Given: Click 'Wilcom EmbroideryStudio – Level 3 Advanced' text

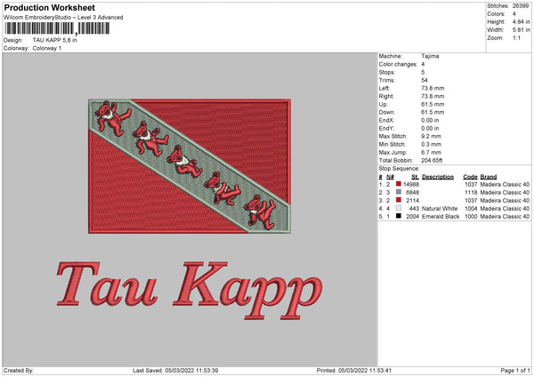Looking at the screenshot, I should (63, 18).
